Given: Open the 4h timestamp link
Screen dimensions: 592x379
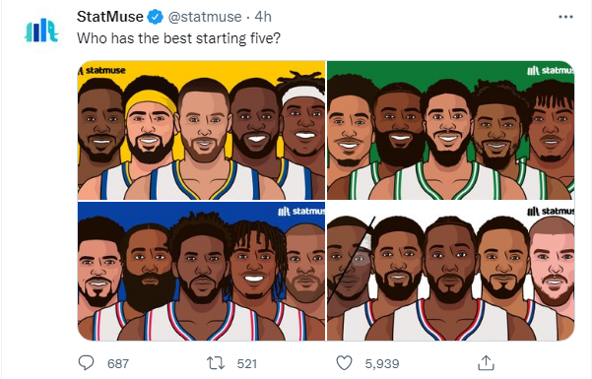Looking at the screenshot, I should tap(263, 17).
